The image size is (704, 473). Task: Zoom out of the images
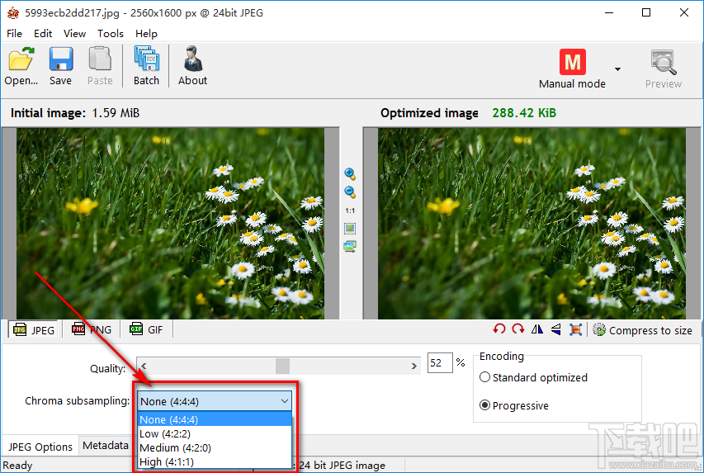pyautogui.click(x=350, y=192)
